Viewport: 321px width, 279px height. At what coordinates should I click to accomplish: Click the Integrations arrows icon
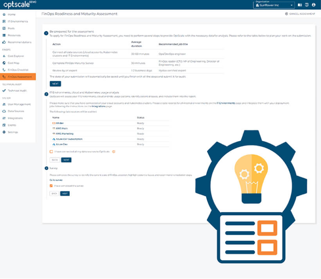tap(4, 118)
